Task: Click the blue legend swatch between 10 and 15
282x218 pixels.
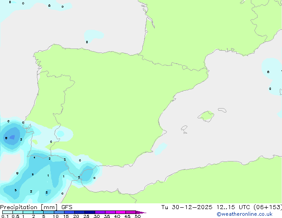Action: [x=59, y=212]
